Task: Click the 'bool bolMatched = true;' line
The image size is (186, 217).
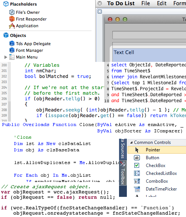Action: click(x=58, y=76)
